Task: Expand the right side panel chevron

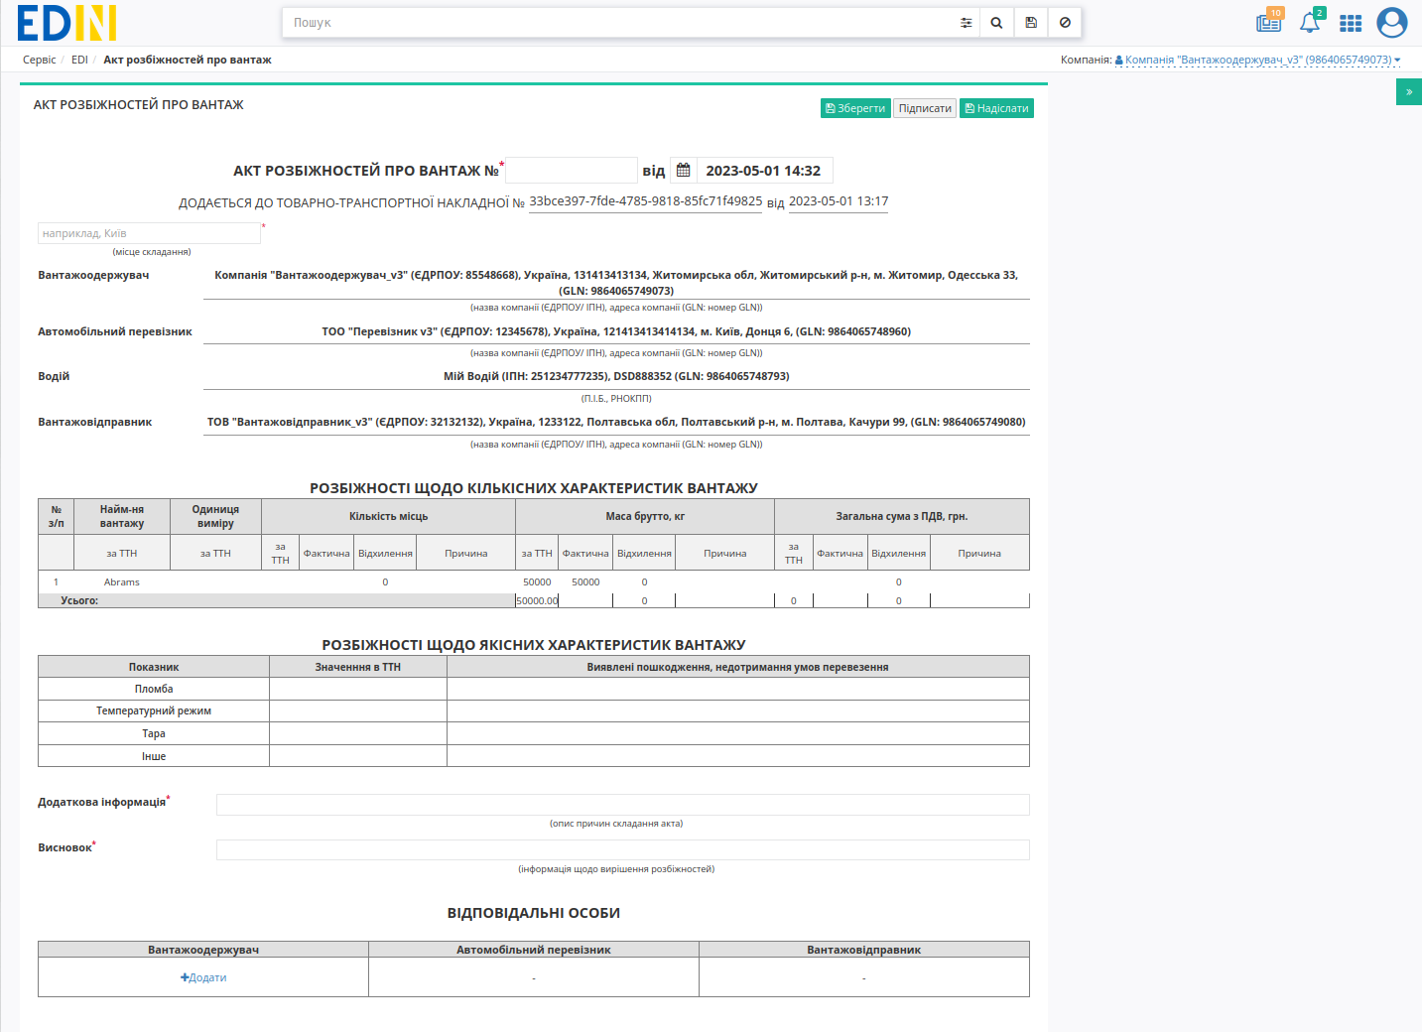Action: tap(1409, 92)
